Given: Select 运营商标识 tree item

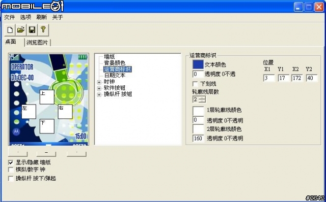Looking at the screenshot, I should click(x=118, y=69).
